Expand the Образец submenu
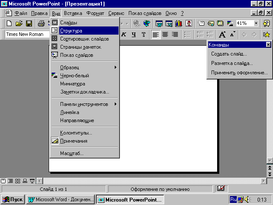Viewport: 273px width, 205px height. point(84,67)
